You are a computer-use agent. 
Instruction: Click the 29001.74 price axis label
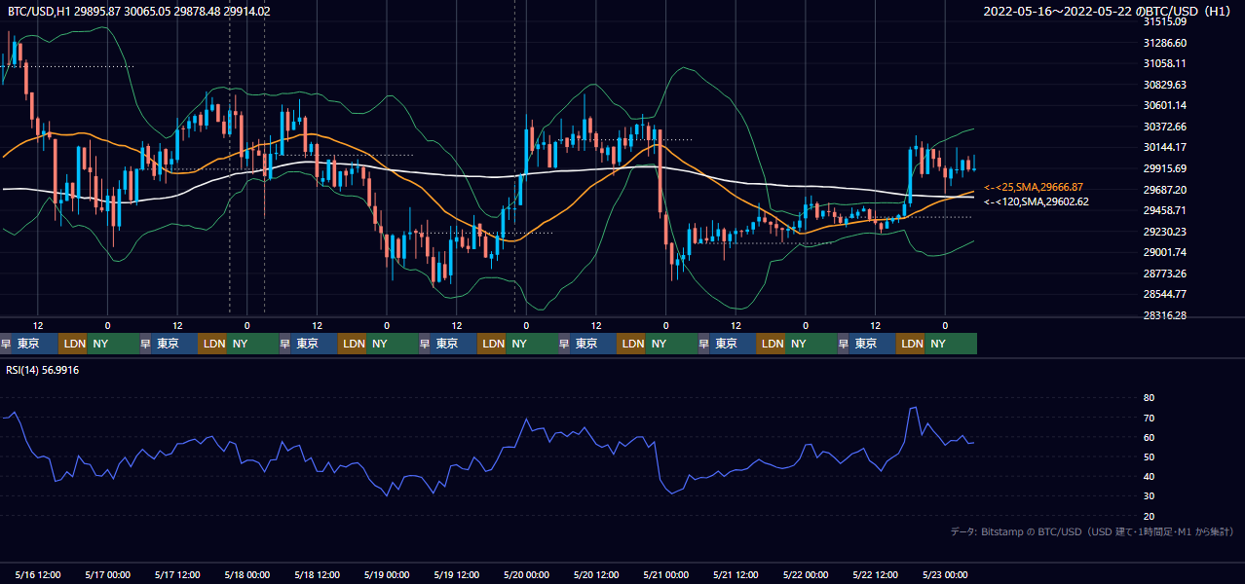[x=1164, y=252]
